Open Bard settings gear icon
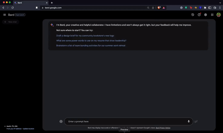The image size is (223, 133). pyautogui.click(x=205, y=15)
